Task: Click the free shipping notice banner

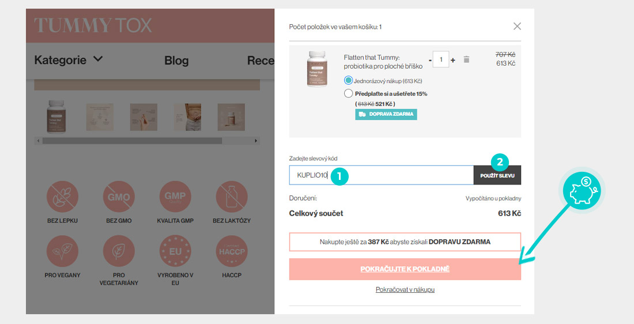Action: (x=405, y=242)
